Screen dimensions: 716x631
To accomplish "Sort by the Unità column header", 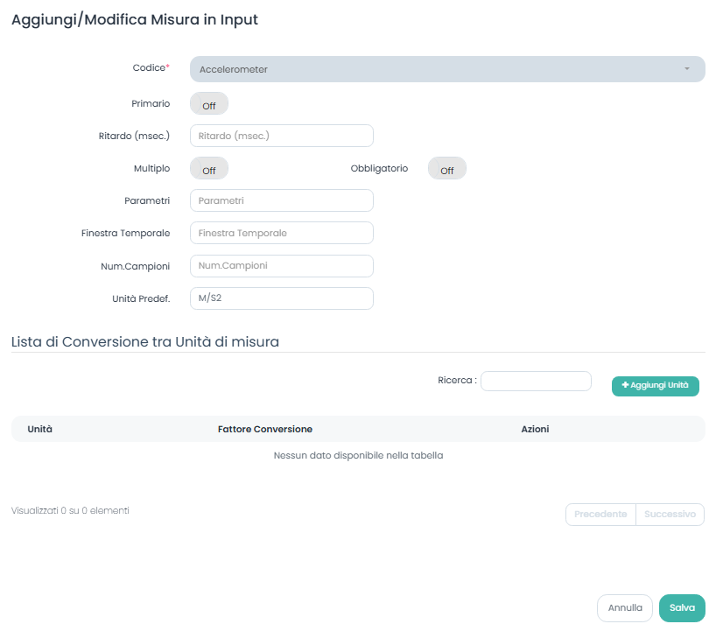I will 40,429.
